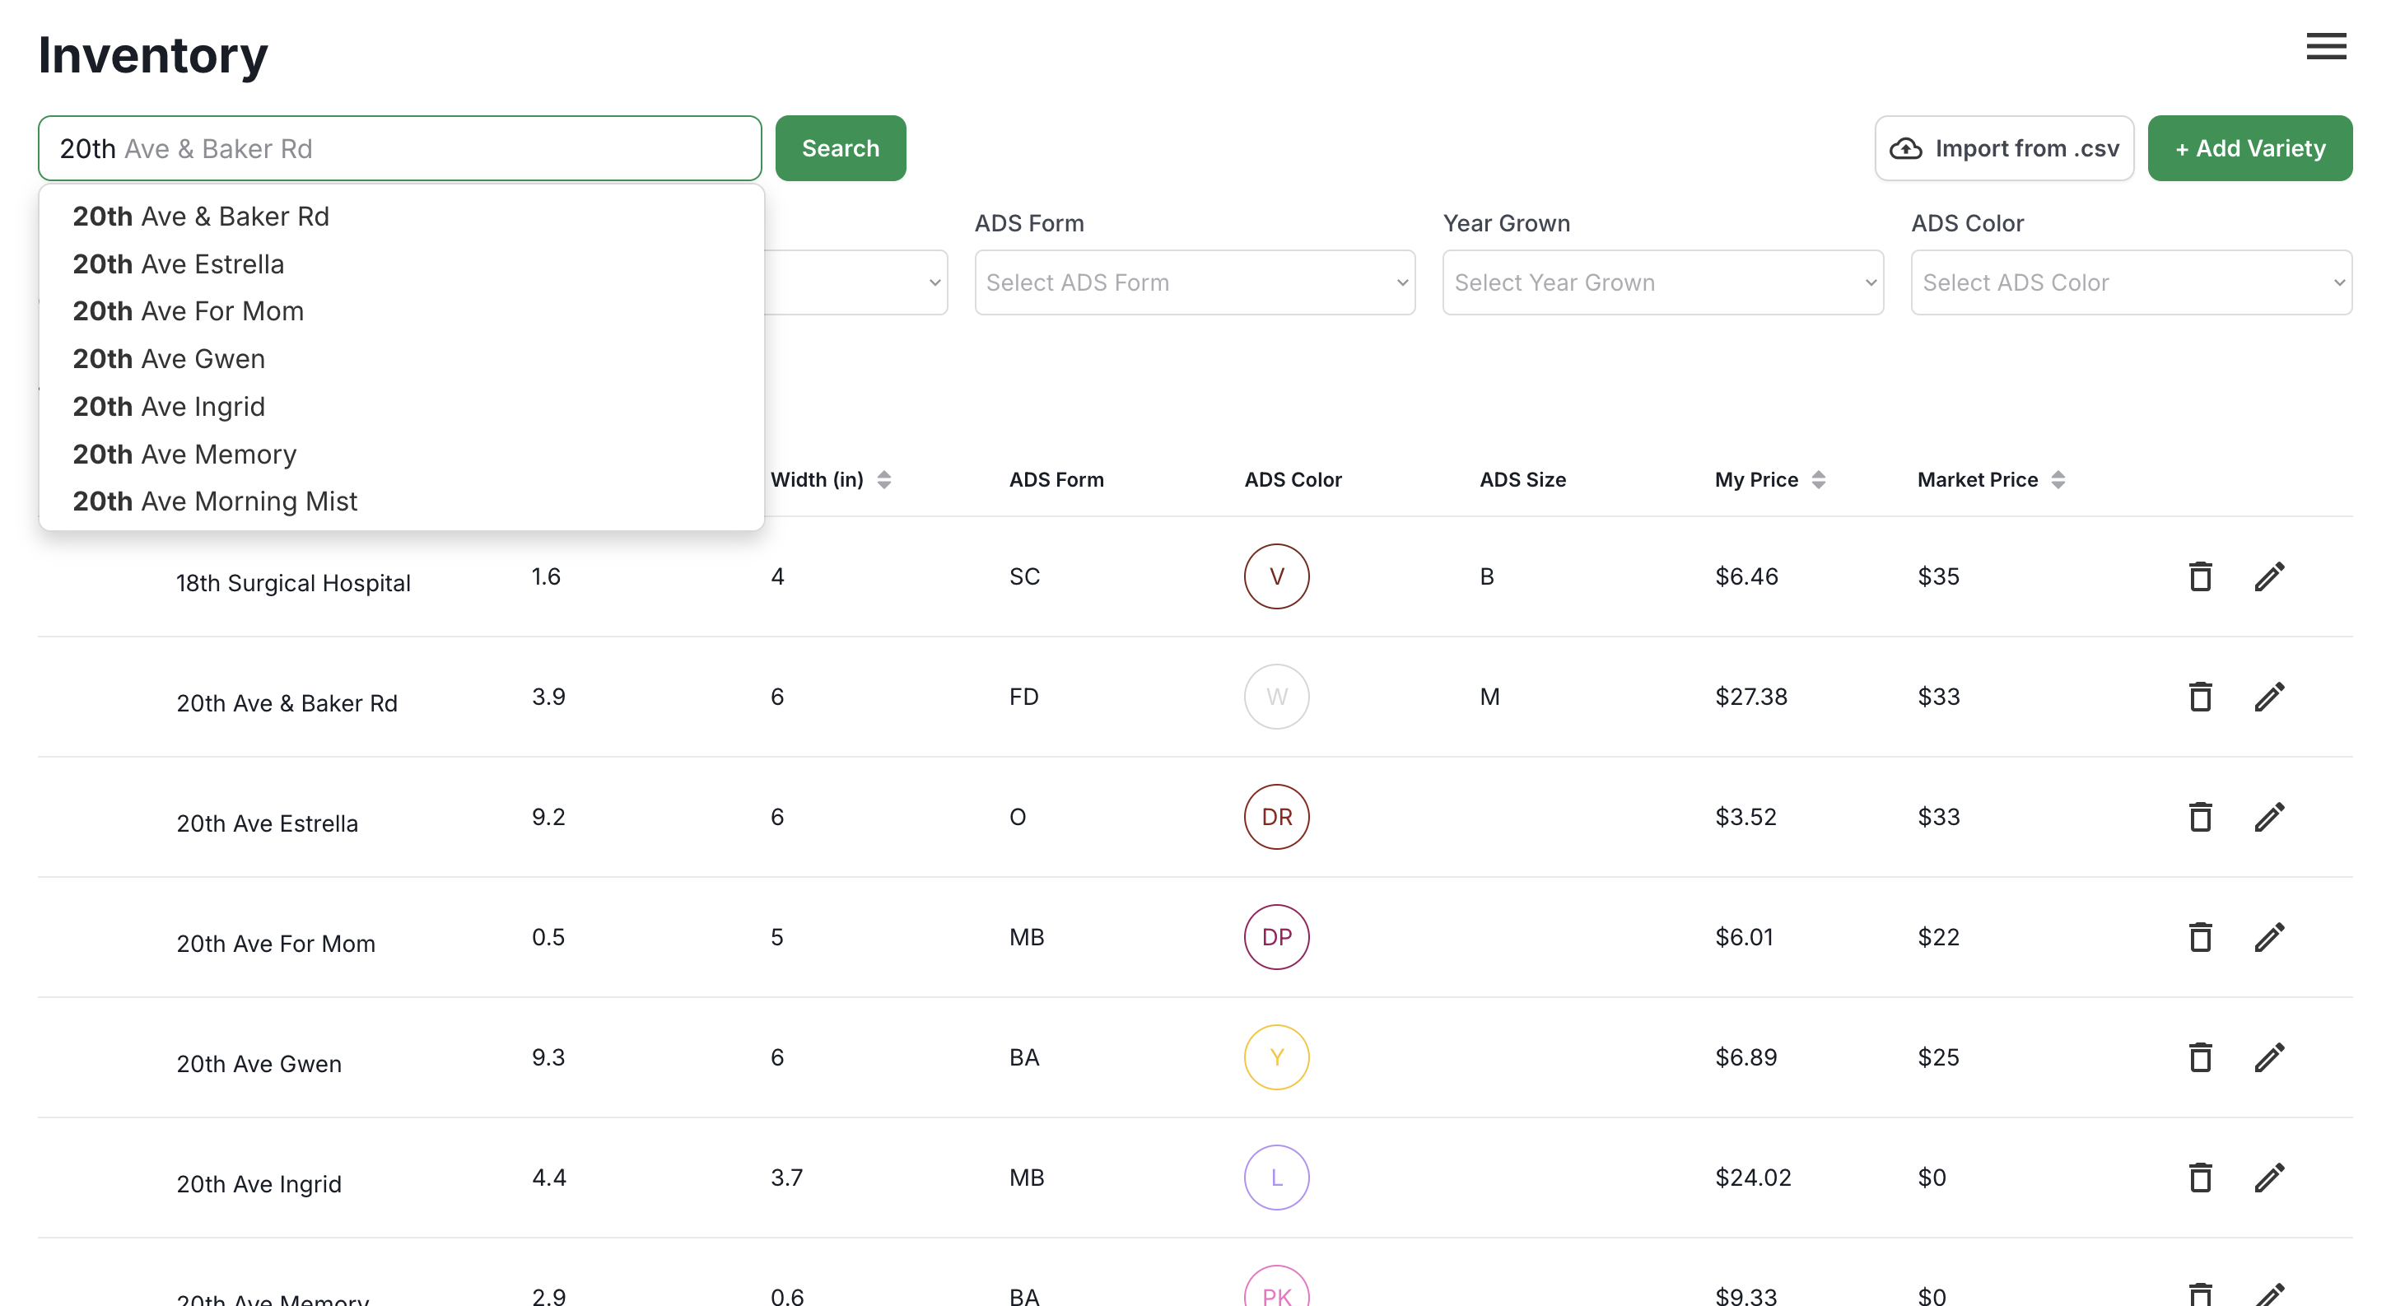Delete the 18th Surgical Hospital row
Image resolution: width=2391 pixels, height=1306 pixels.
[2200, 576]
